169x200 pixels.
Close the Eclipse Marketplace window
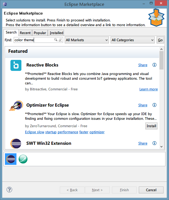point(161,3)
